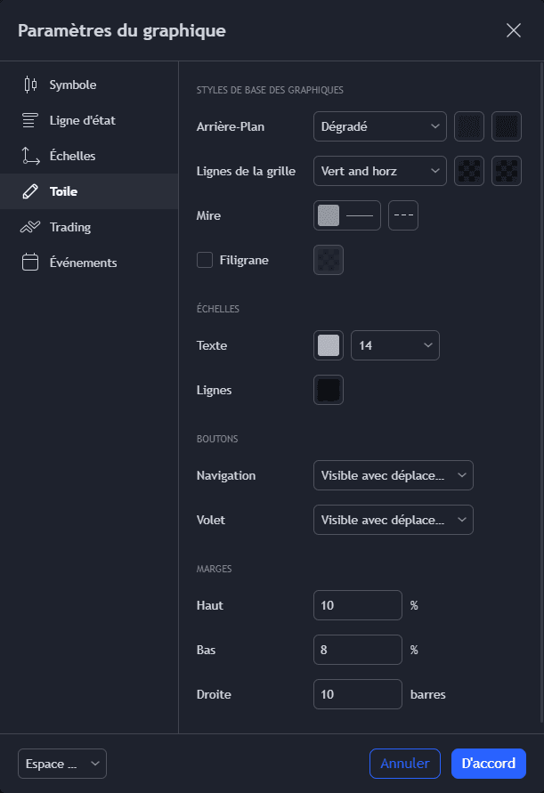This screenshot has height=793, width=544.
Task: Click the Symbole candlestick icon
Action: pyautogui.click(x=30, y=85)
